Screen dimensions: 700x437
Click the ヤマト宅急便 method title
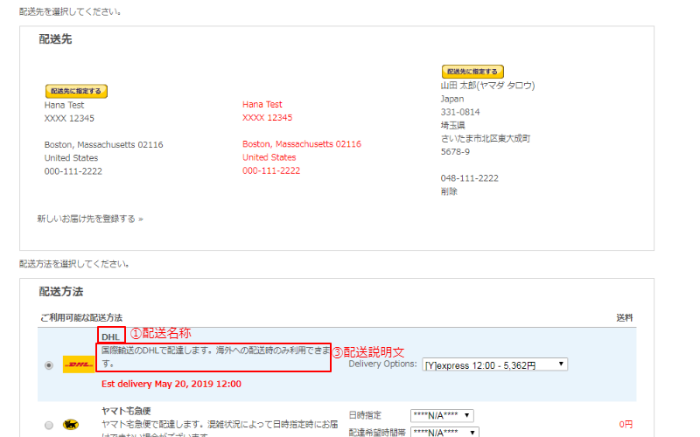click(x=127, y=410)
